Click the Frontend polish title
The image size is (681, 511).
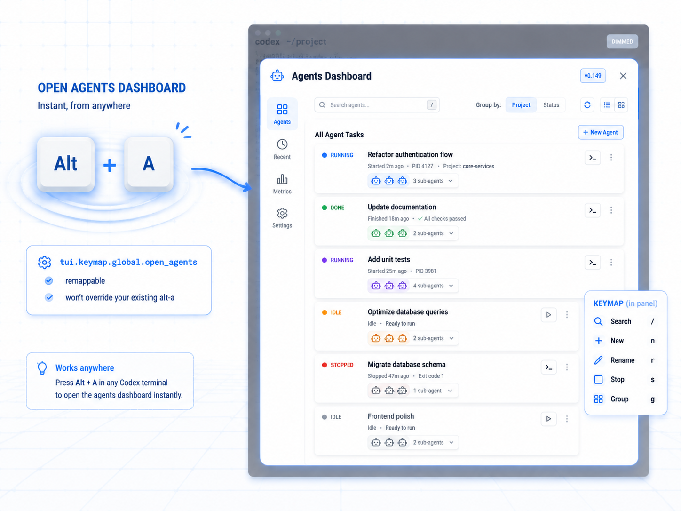pyautogui.click(x=391, y=416)
